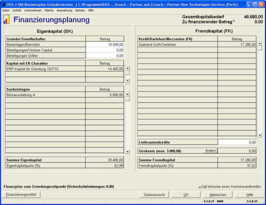Click the Hilfe button at the bottom right
The image size is (266, 205).
coord(250,195)
